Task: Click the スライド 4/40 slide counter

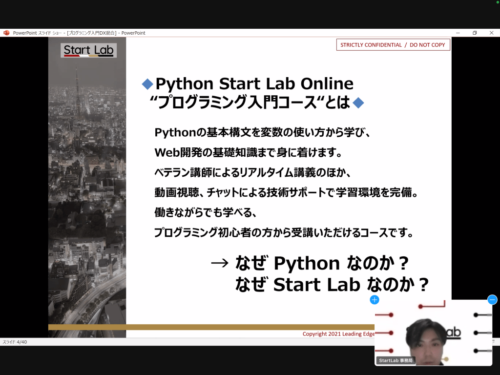Action: (x=15, y=342)
